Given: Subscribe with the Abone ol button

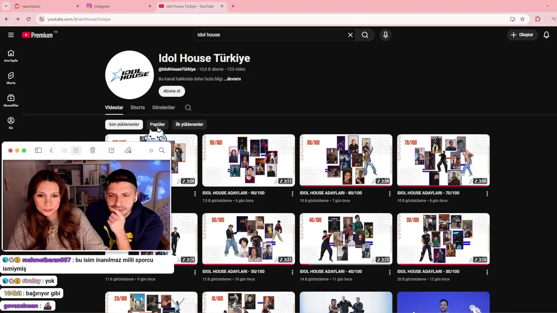Looking at the screenshot, I should [172, 91].
